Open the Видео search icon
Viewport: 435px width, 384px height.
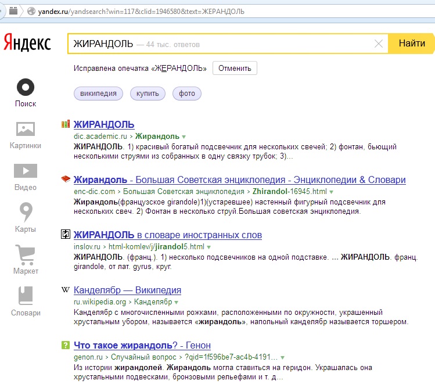[26, 171]
